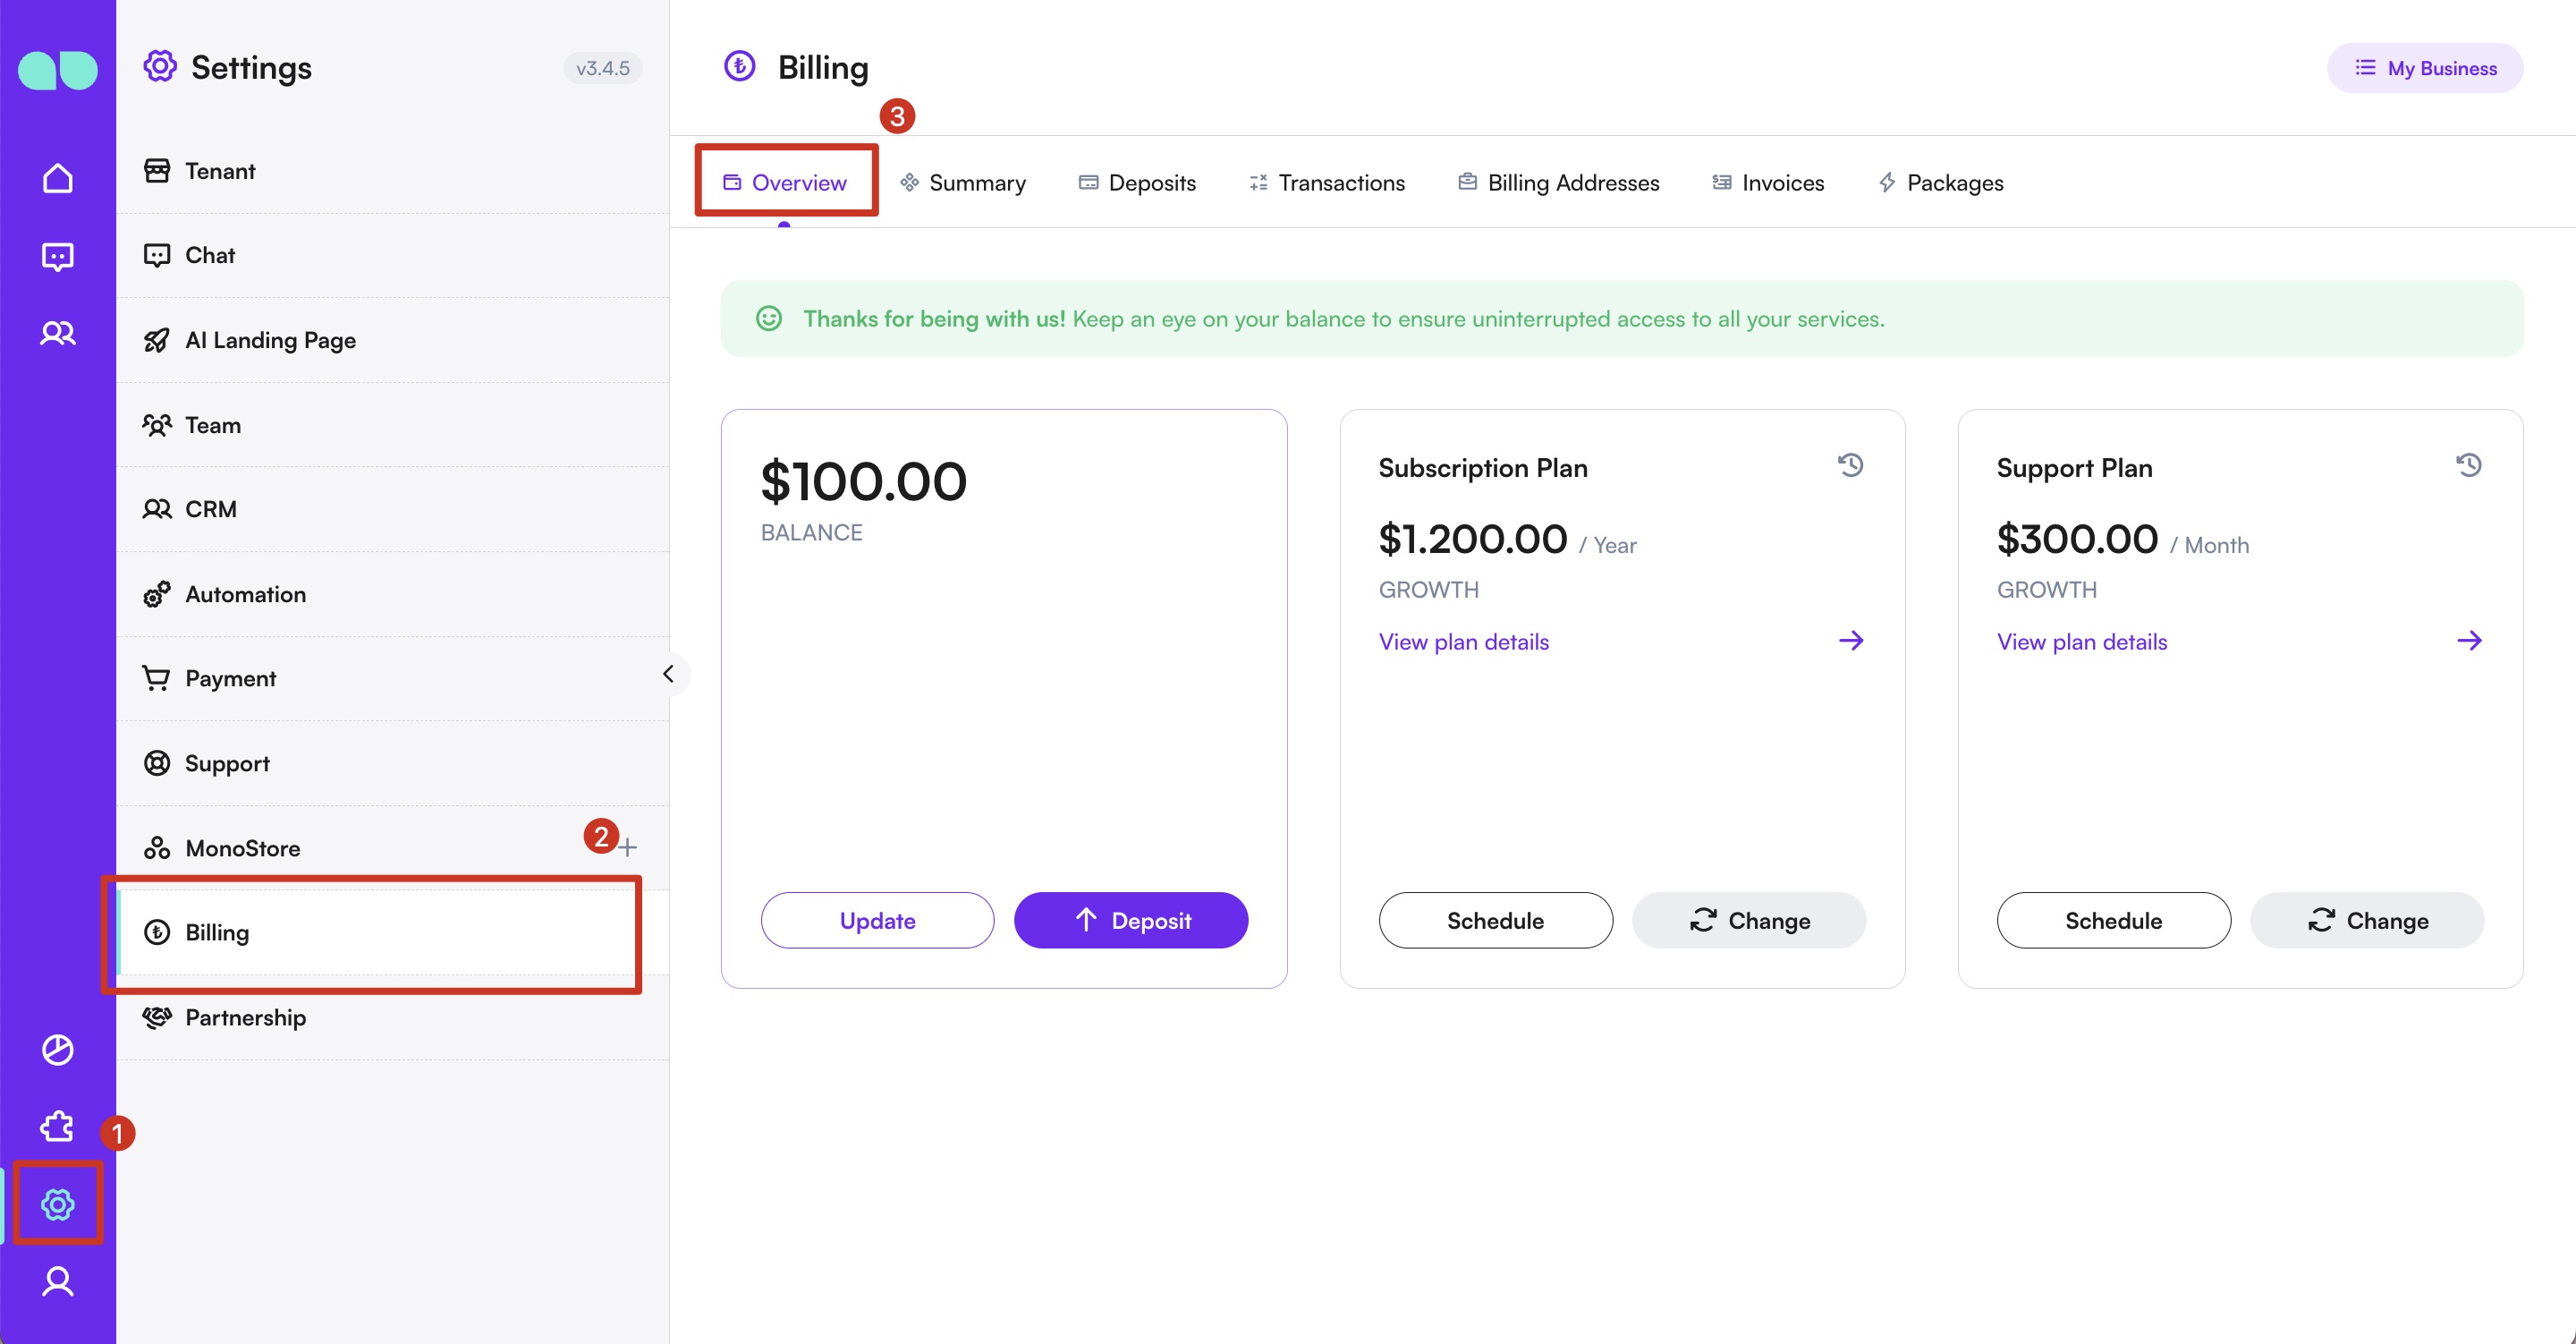View Support Plan history icon
This screenshot has width=2576, height=1344.
click(2468, 465)
